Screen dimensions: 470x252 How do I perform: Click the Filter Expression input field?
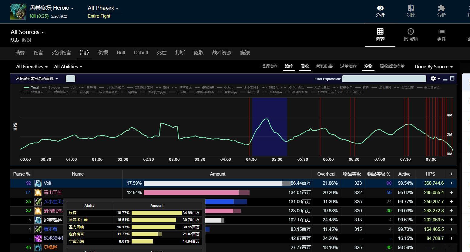[384, 79]
